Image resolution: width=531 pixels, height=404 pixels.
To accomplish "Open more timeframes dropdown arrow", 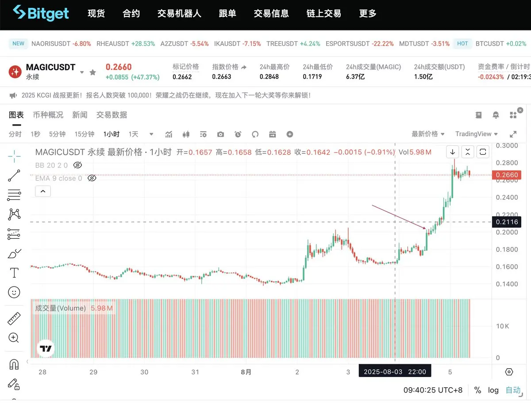I will 151,134.
